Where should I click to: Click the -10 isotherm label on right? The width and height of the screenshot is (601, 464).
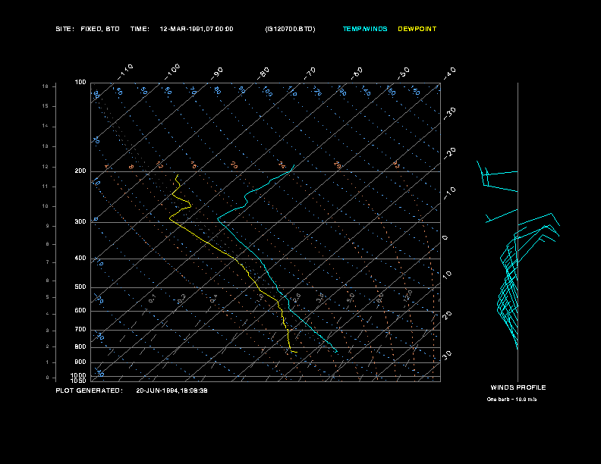click(450, 193)
